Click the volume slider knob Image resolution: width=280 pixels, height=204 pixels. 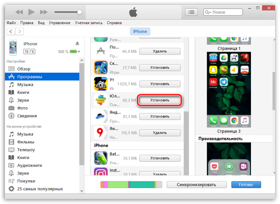pos(79,12)
